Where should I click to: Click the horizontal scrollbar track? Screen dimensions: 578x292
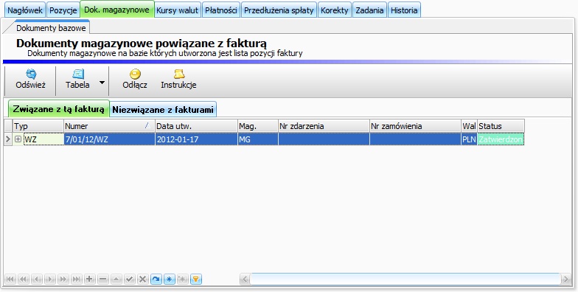[x=405, y=279]
